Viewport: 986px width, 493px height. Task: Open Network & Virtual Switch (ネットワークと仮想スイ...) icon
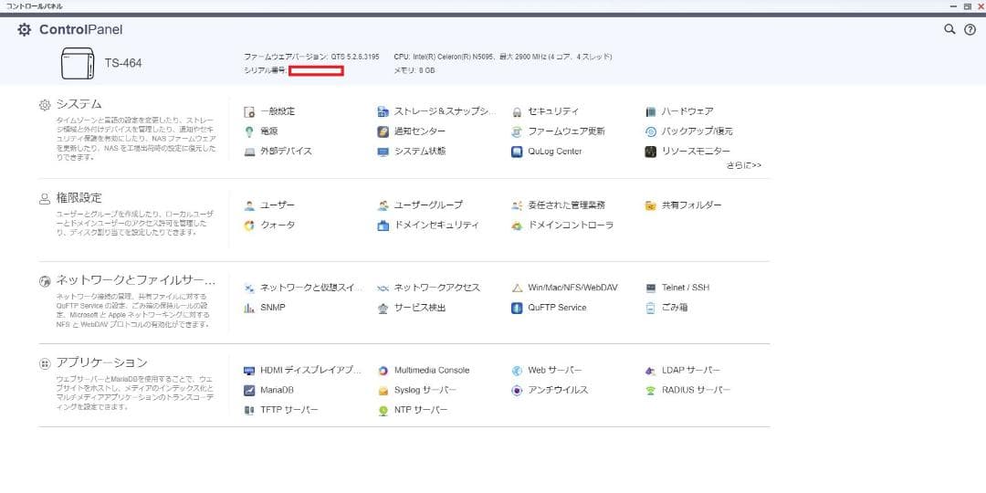(x=249, y=288)
